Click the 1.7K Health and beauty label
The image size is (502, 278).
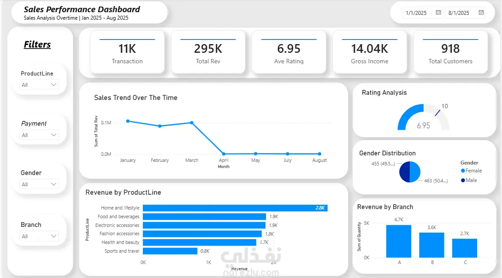(x=264, y=243)
